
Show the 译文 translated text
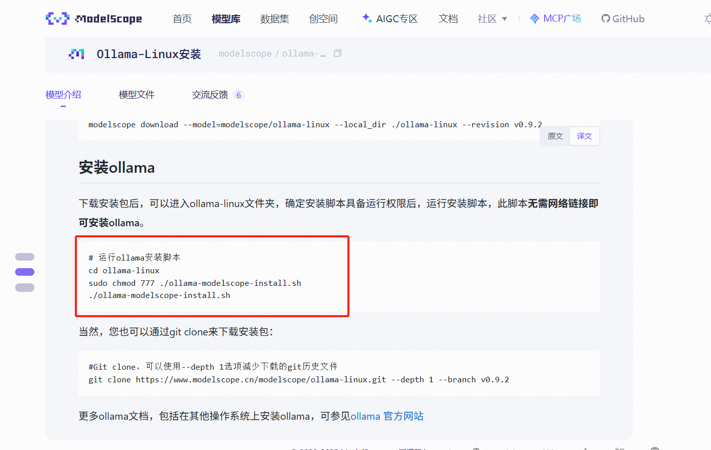584,136
